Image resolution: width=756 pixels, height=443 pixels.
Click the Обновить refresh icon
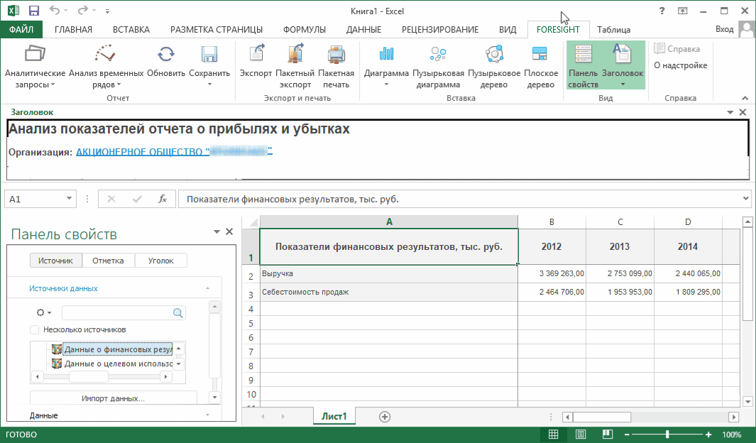(x=166, y=55)
